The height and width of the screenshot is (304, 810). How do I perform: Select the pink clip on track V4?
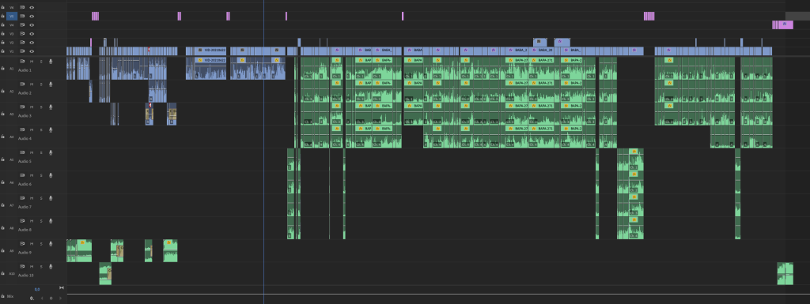point(782,24)
